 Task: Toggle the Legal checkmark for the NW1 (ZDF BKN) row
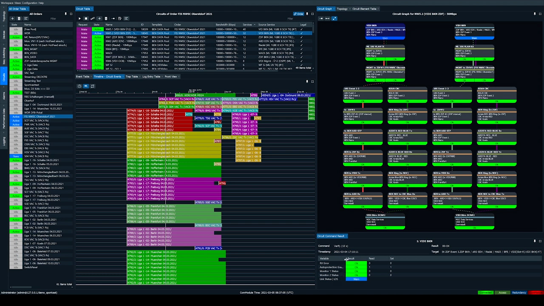[302, 37]
